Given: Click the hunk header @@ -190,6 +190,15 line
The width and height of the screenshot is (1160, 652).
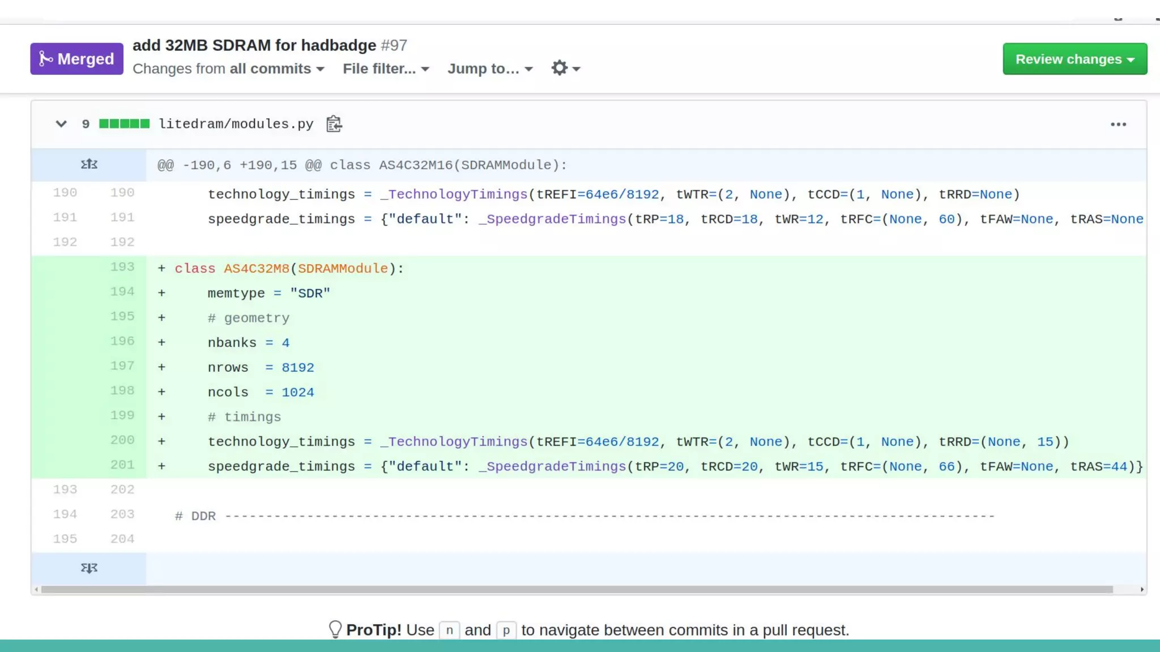Looking at the screenshot, I should pos(362,165).
